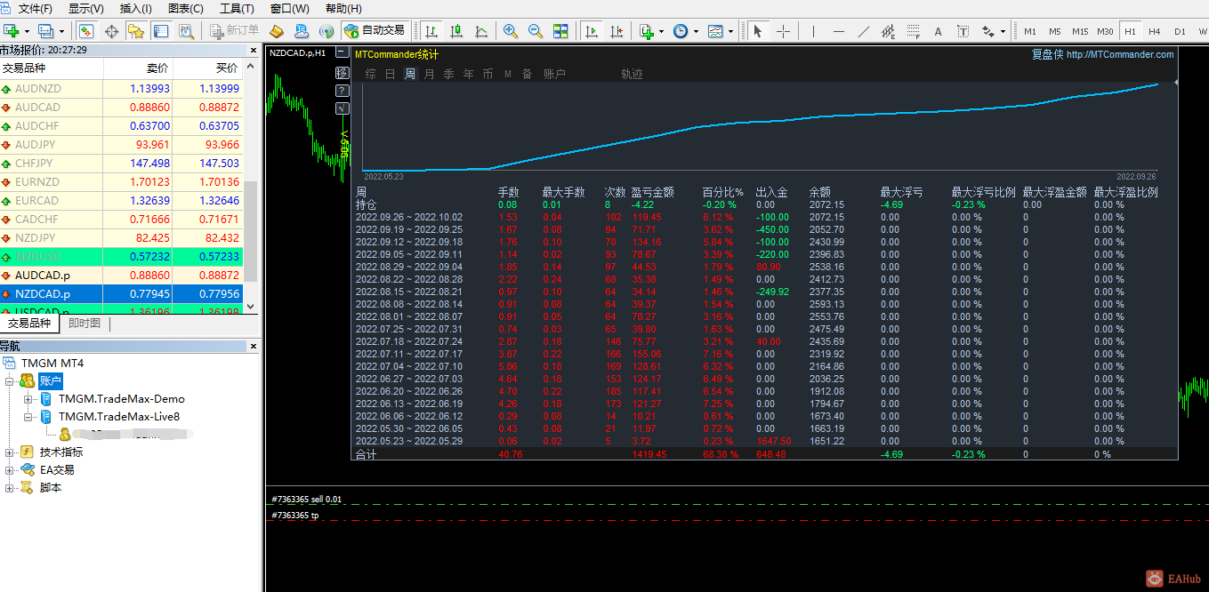Select the text label T tool
Image resolution: width=1209 pixels, height=592 pixels.
click(963, 31)
